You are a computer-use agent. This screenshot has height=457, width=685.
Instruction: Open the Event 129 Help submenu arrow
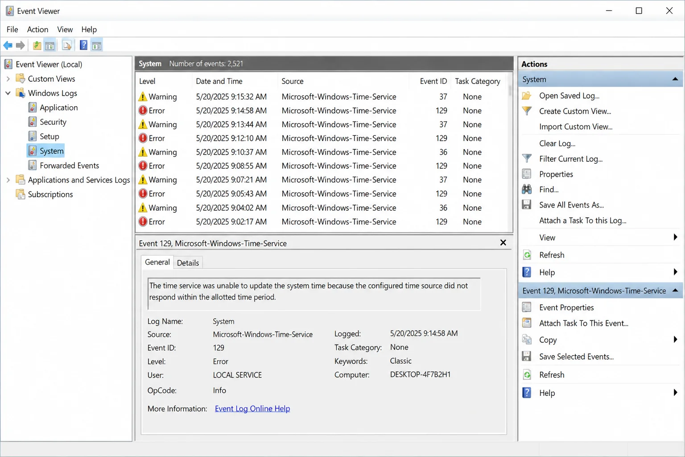point(676,393)
